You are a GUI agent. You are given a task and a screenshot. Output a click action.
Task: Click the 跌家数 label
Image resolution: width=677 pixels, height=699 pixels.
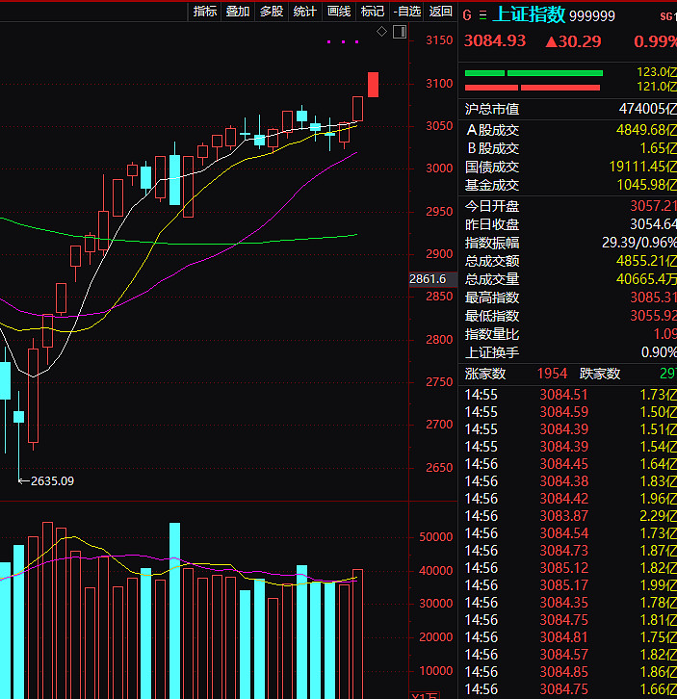[600, 374]
